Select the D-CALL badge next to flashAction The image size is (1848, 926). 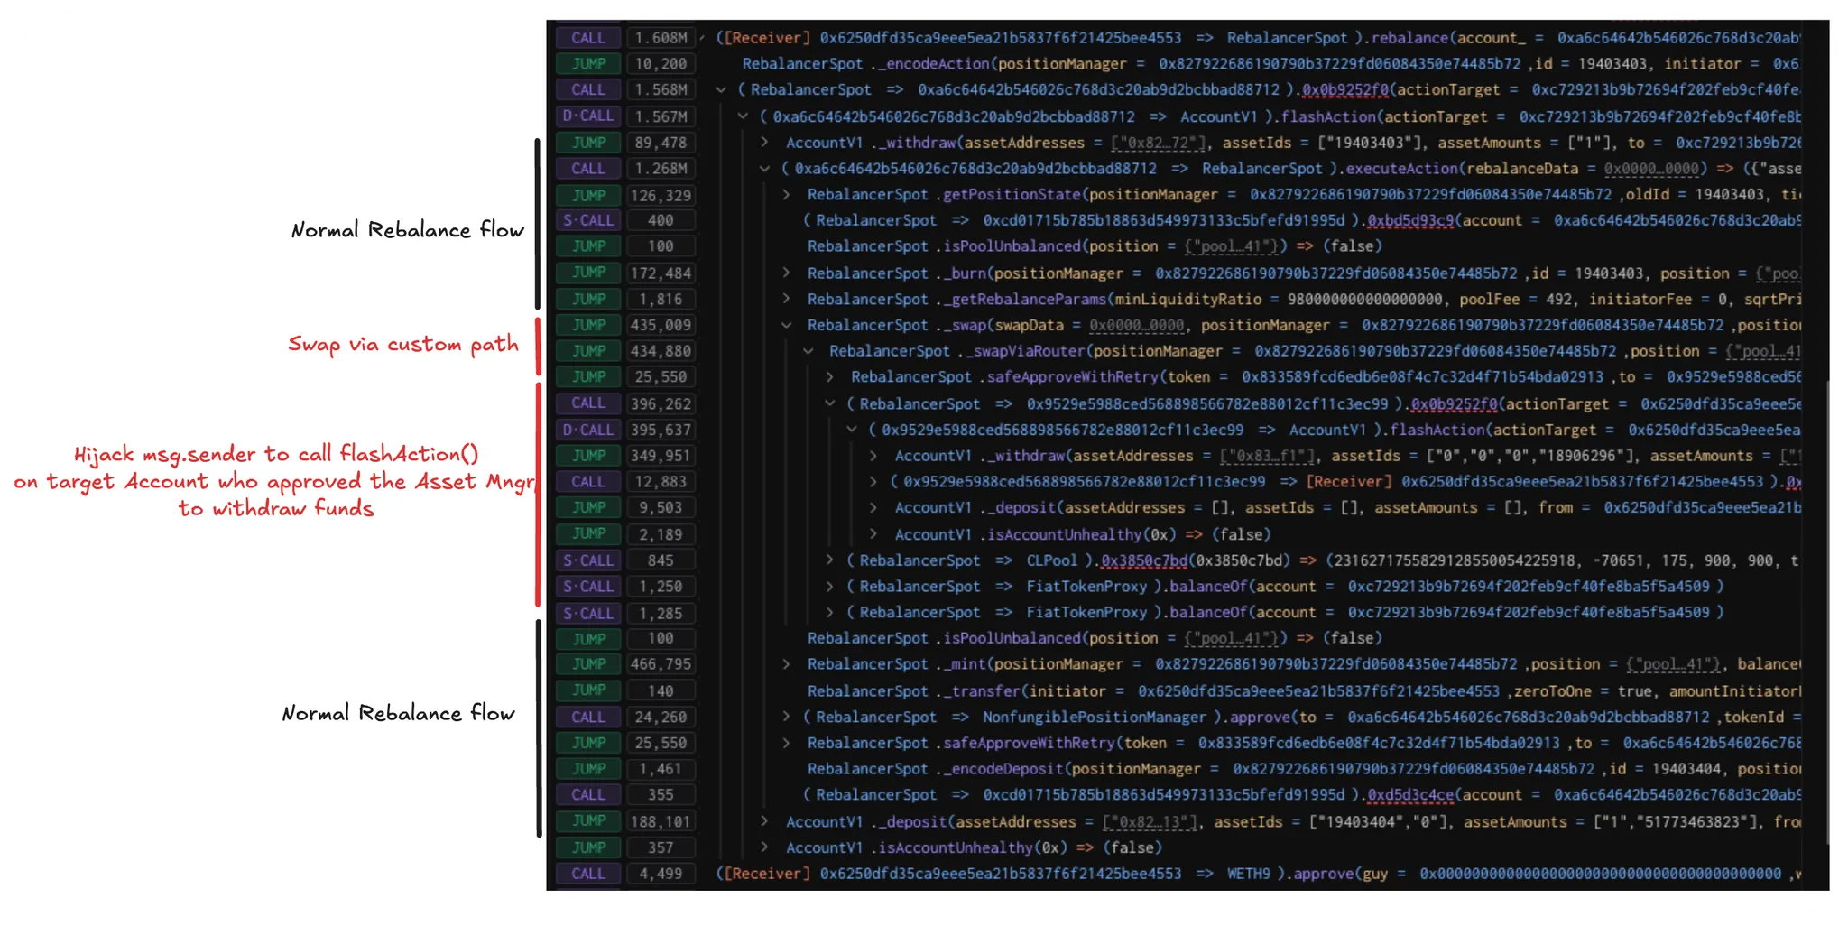[588, 116]
